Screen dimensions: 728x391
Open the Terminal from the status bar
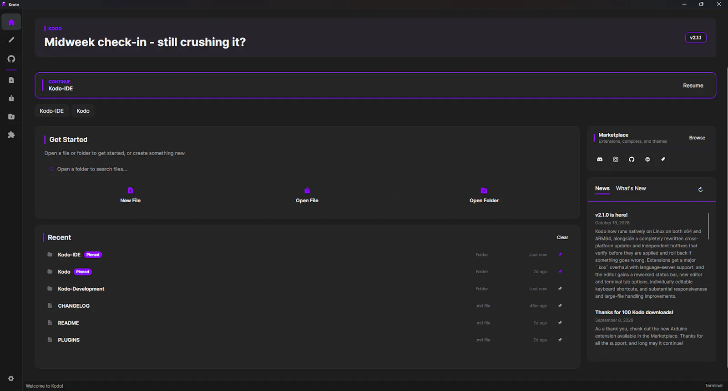click(x=713, y=386)
